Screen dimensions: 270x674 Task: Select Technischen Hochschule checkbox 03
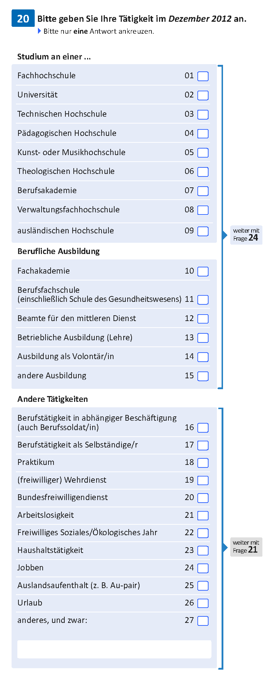(203, 115)
